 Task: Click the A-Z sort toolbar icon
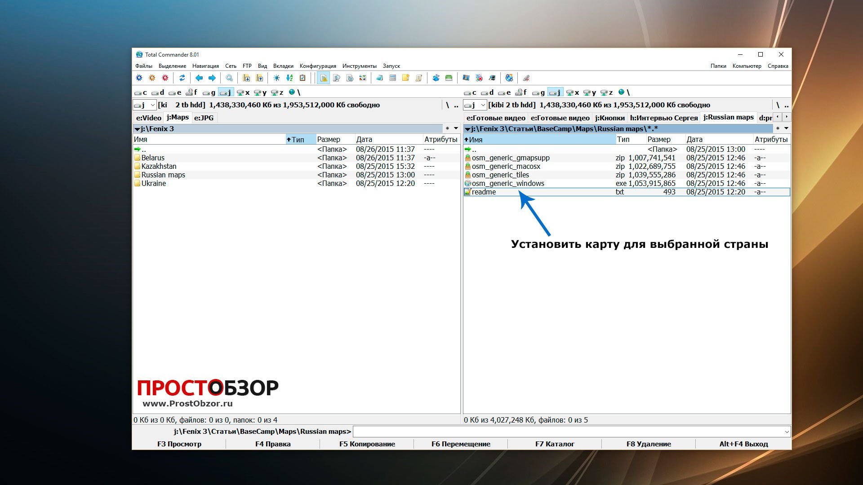click(289, 78)
